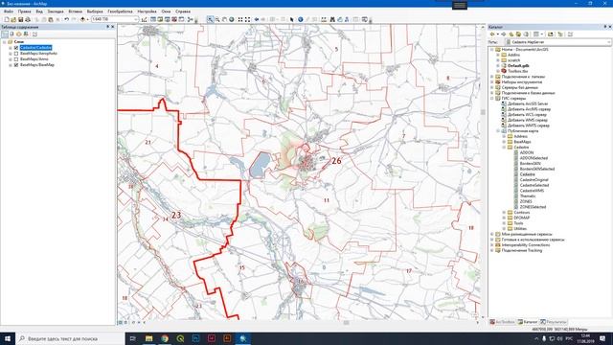Click the Find binoculars icon

tap(332, 19)
